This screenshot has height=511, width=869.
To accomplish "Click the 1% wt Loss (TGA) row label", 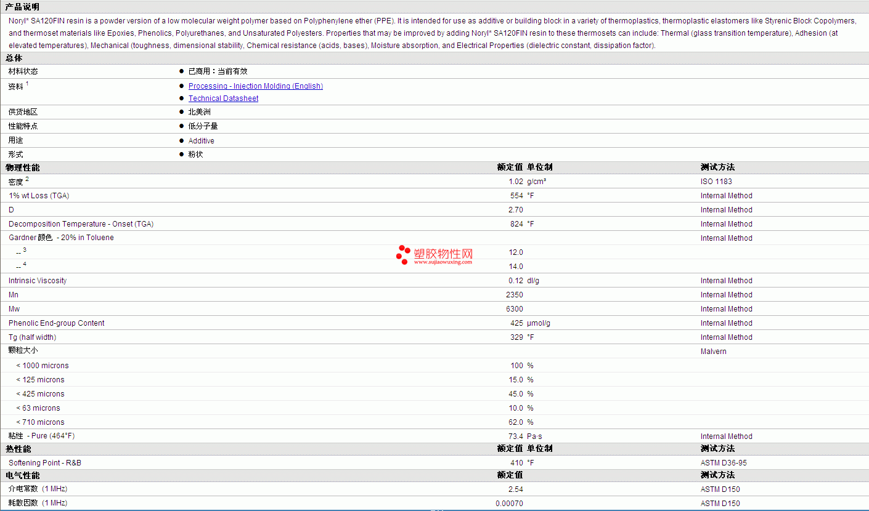I will 39,196.
